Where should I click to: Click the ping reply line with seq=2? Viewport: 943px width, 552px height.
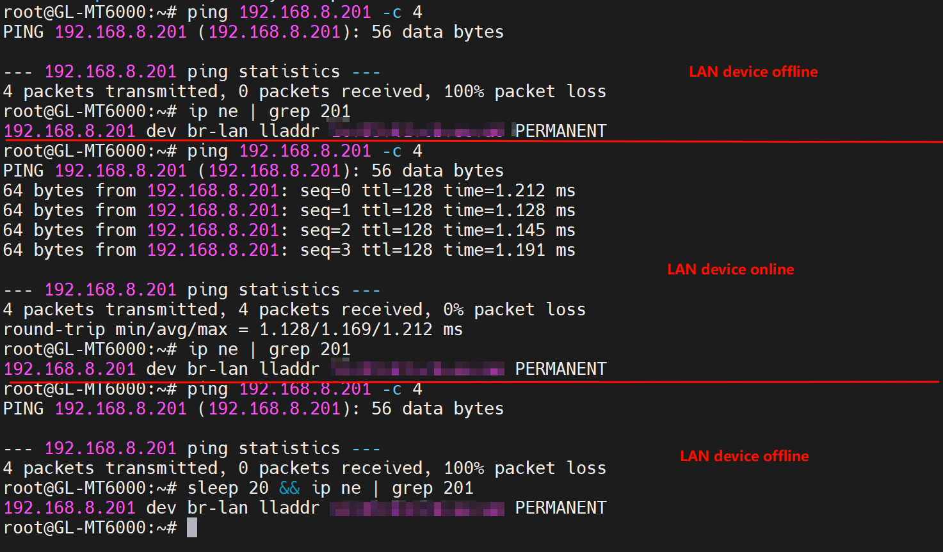coord(289,230)
